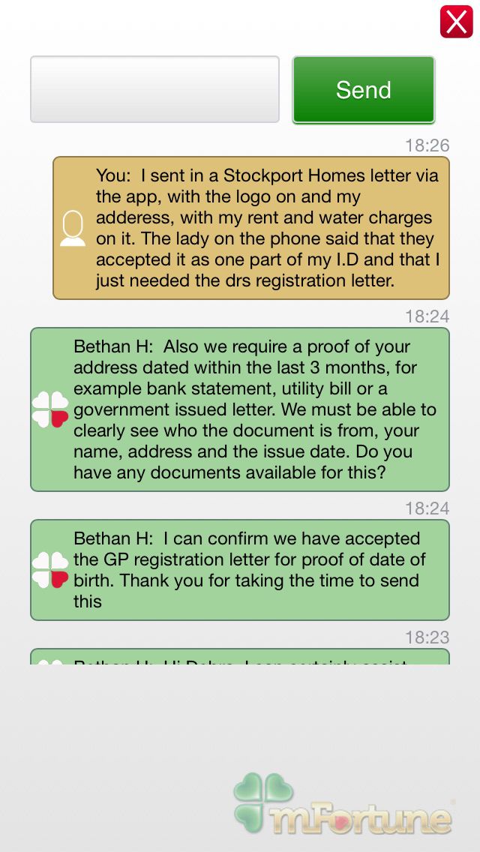Select Bethan H's proof of address message
The width and height of the screenshot is (480, 852).
(x=240, y=409)
